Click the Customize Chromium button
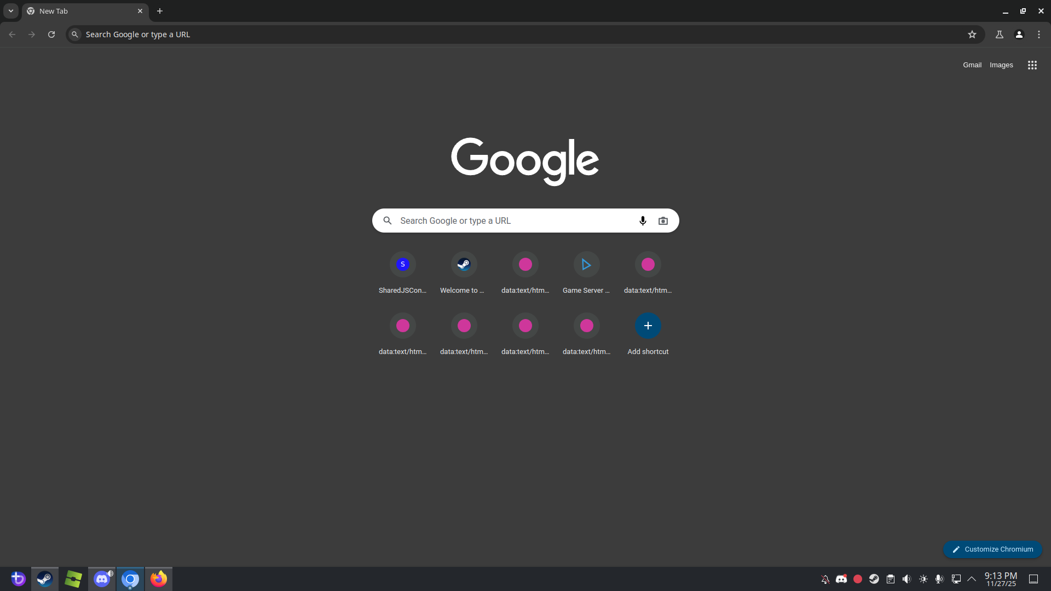 [x=992, y=549]
